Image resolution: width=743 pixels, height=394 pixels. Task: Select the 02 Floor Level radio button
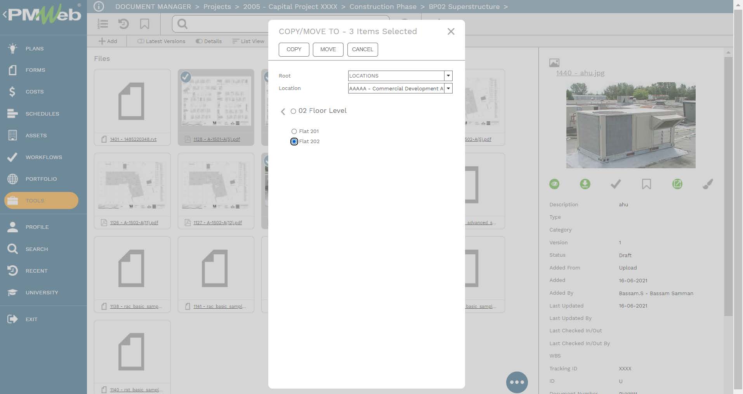coord(293,111)
